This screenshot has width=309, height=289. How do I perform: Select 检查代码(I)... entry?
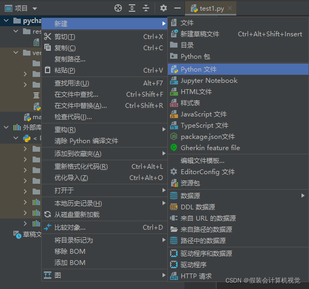pyautogui.click(x=104, y=117)
